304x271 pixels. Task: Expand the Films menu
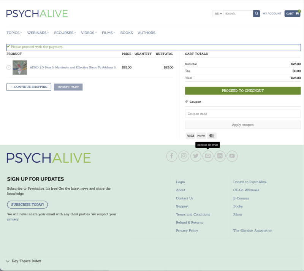pos(109,33)
